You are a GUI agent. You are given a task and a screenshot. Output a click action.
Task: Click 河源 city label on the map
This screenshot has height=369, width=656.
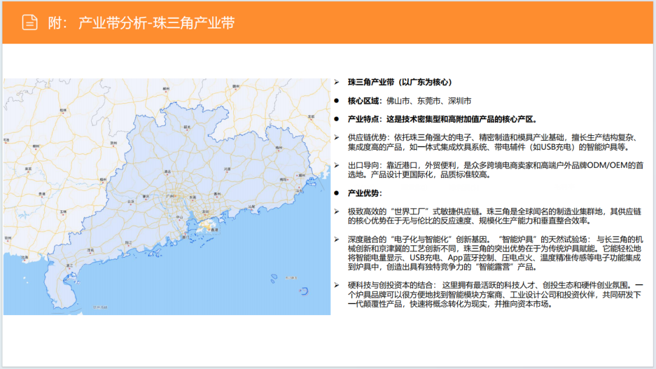pyautogui.click(x=227, y=169)
